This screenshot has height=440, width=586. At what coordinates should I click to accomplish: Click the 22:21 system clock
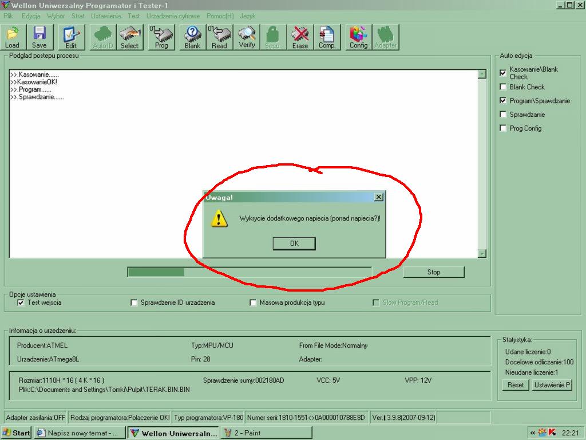tap(571, 433)
